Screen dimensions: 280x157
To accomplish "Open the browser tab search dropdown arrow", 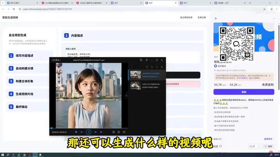I will click(x=3, y=3).
